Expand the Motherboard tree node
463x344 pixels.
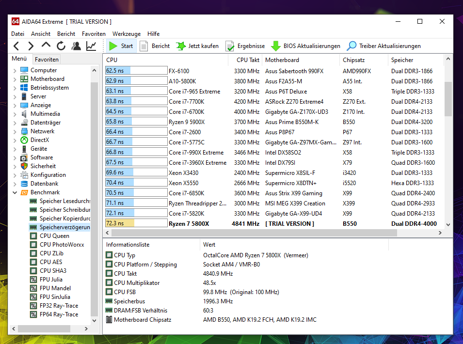click(x=15, y=79)
